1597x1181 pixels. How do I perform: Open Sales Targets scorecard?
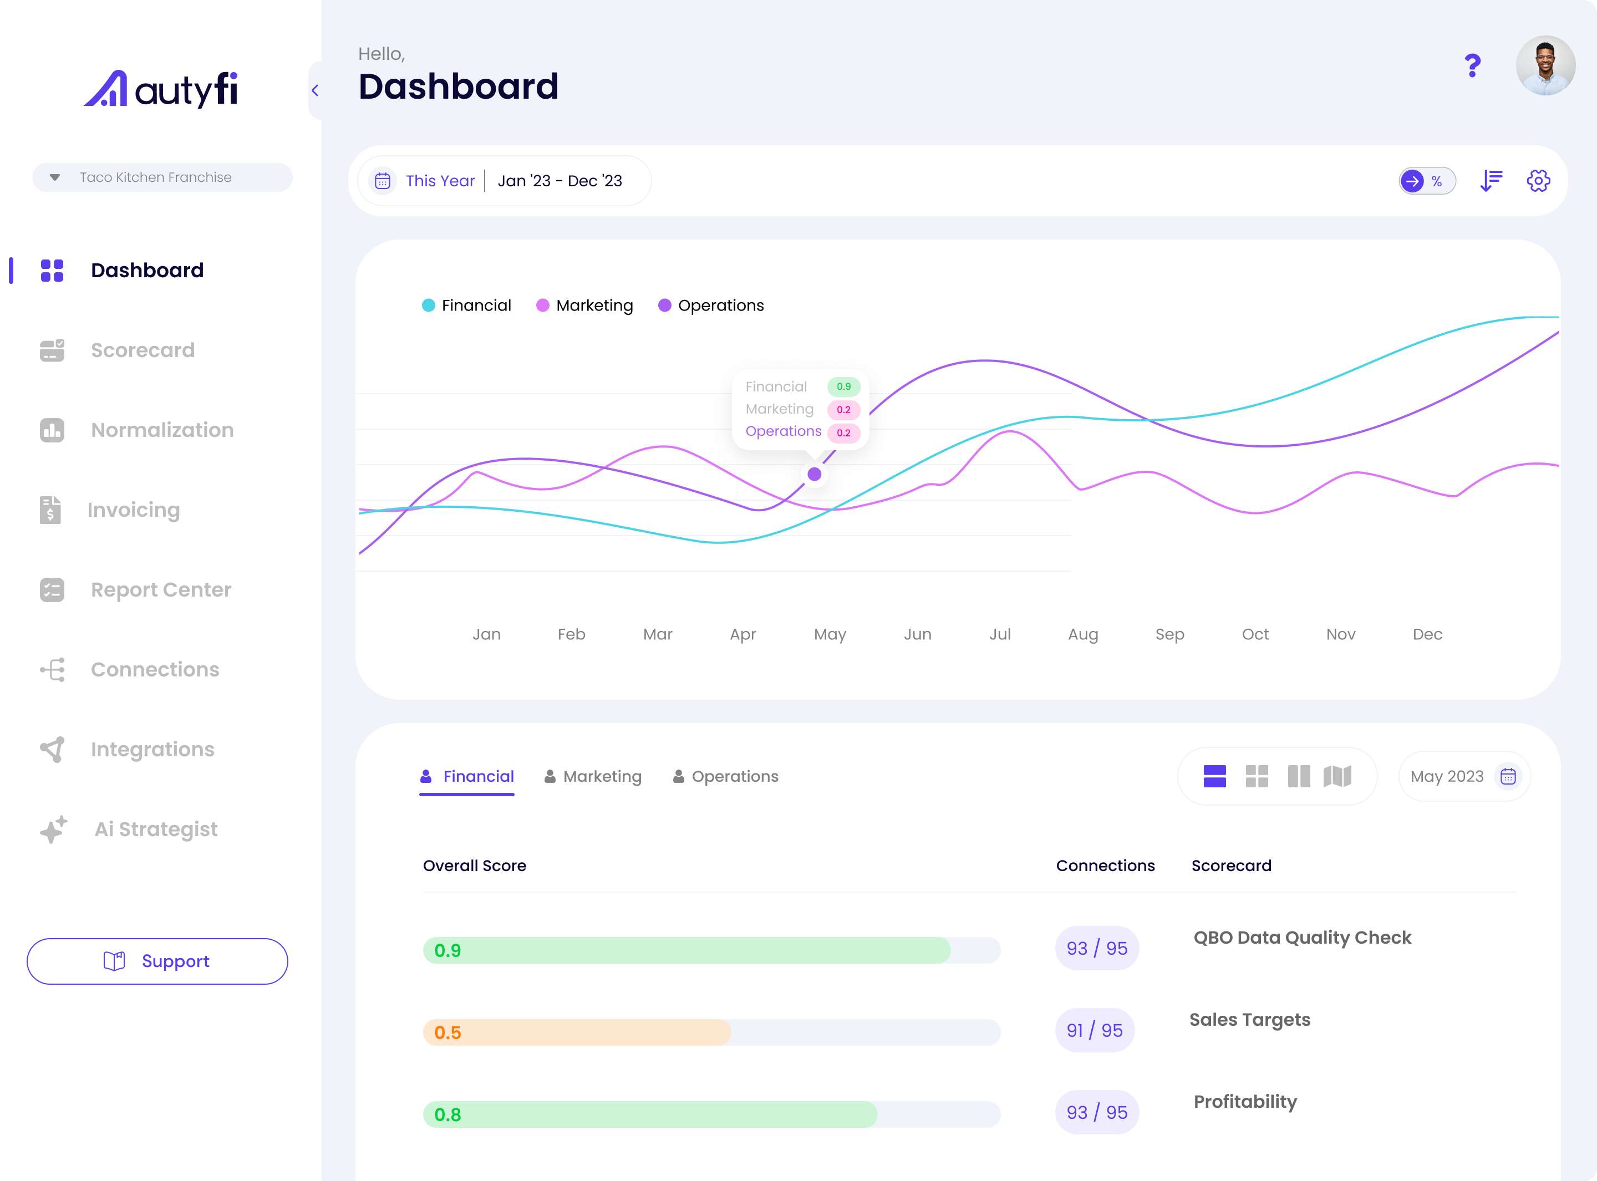(x=1249, y=1020)
